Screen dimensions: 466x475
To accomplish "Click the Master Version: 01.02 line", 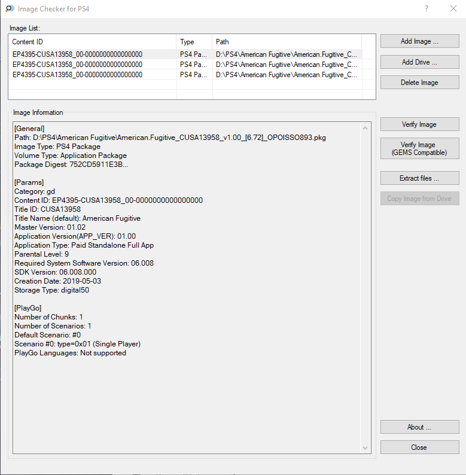I will click(50, 227).
